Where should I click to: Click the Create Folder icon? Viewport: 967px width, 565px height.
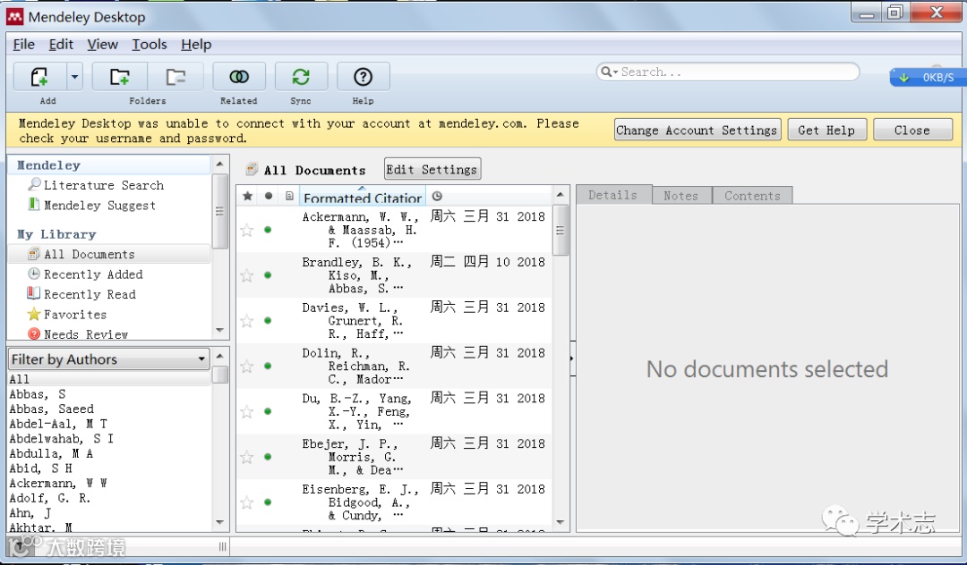pyautogui.click(x=120, y=77)
